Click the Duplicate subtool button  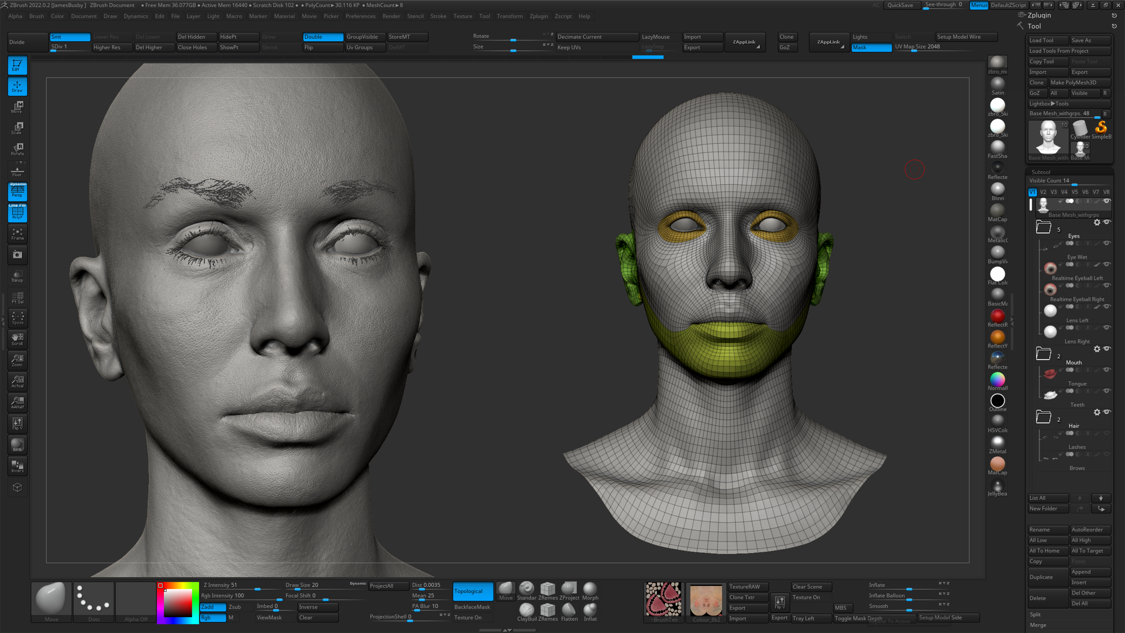pyautogui.click(x=1047, y=577)
